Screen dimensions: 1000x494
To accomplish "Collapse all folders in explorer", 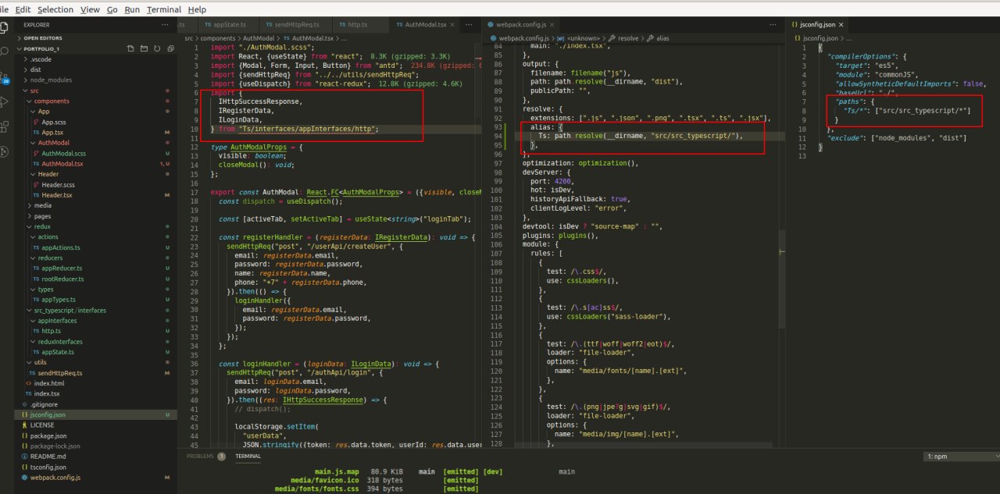I will coord(170,48).
